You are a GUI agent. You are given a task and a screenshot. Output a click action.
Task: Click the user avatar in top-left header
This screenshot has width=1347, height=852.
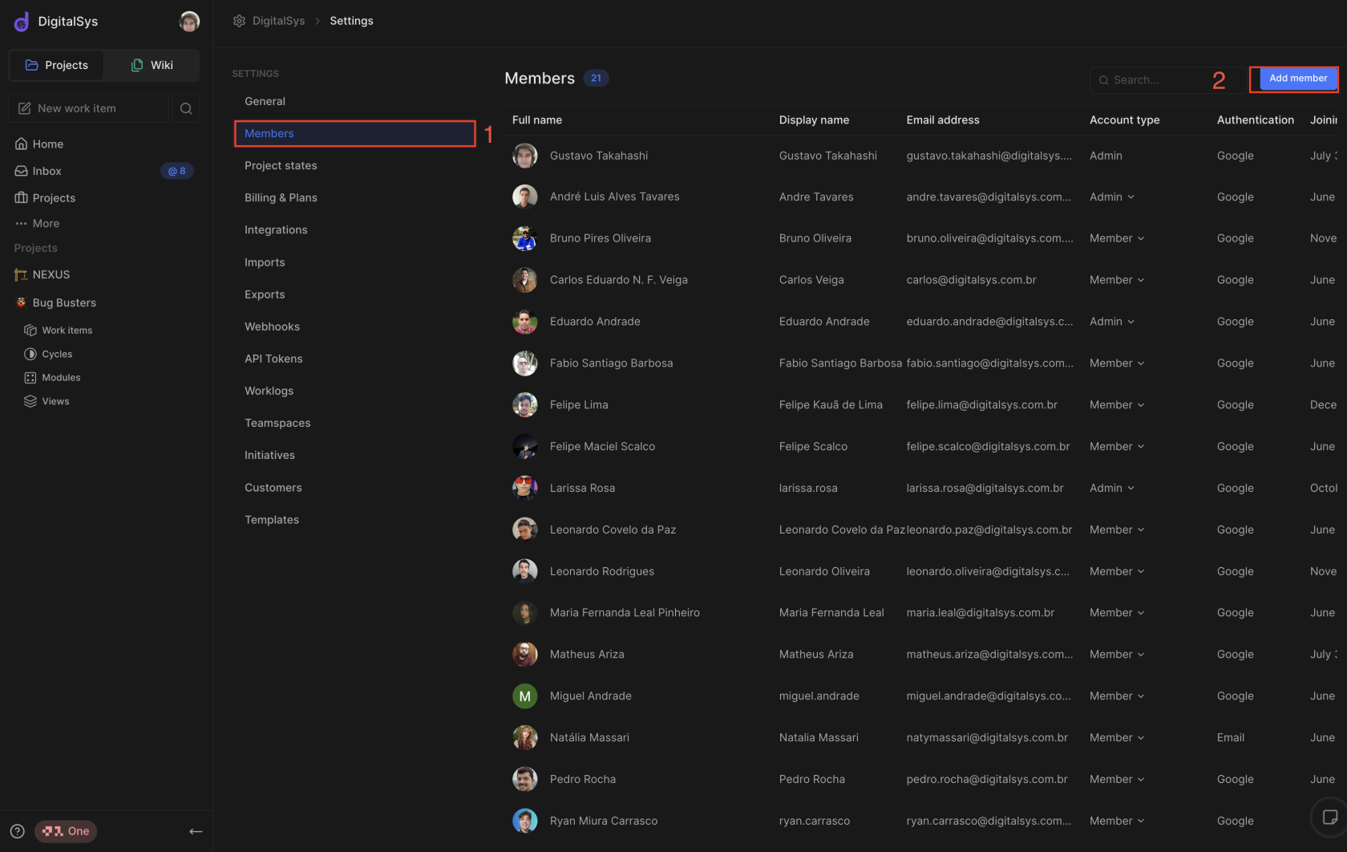point(189,22)
